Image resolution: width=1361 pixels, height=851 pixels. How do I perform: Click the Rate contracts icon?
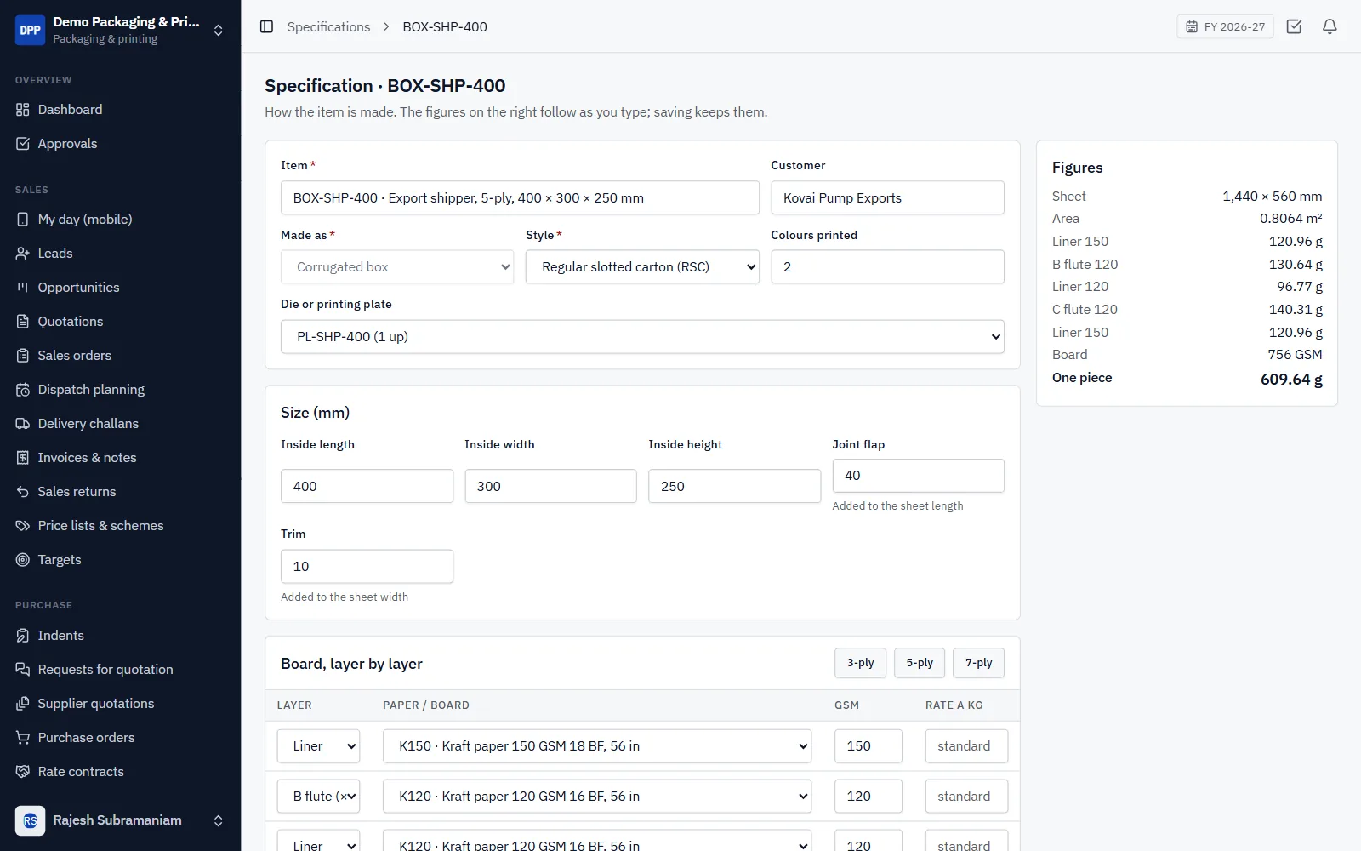point(23,772)
